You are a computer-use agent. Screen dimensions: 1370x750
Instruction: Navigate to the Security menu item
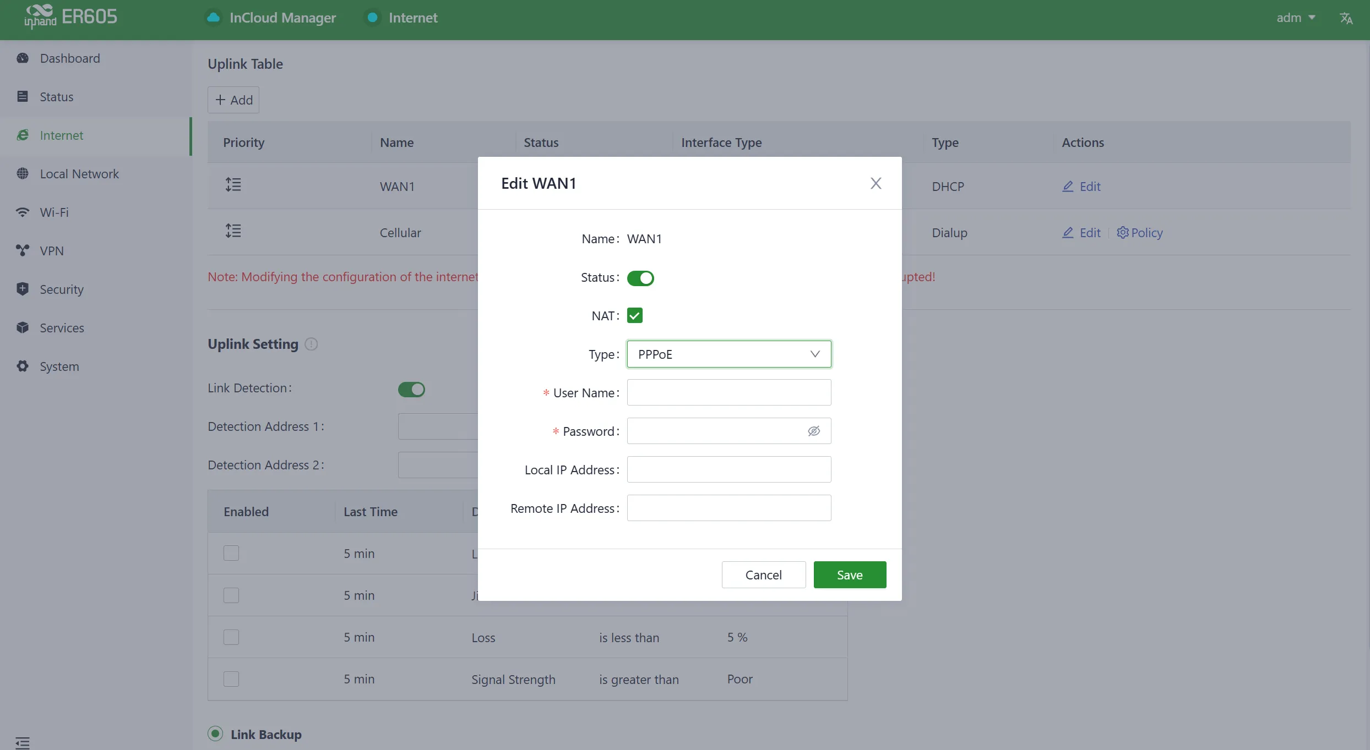click(96, 289)
